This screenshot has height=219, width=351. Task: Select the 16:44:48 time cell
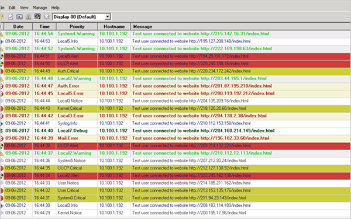click(44, 78)
